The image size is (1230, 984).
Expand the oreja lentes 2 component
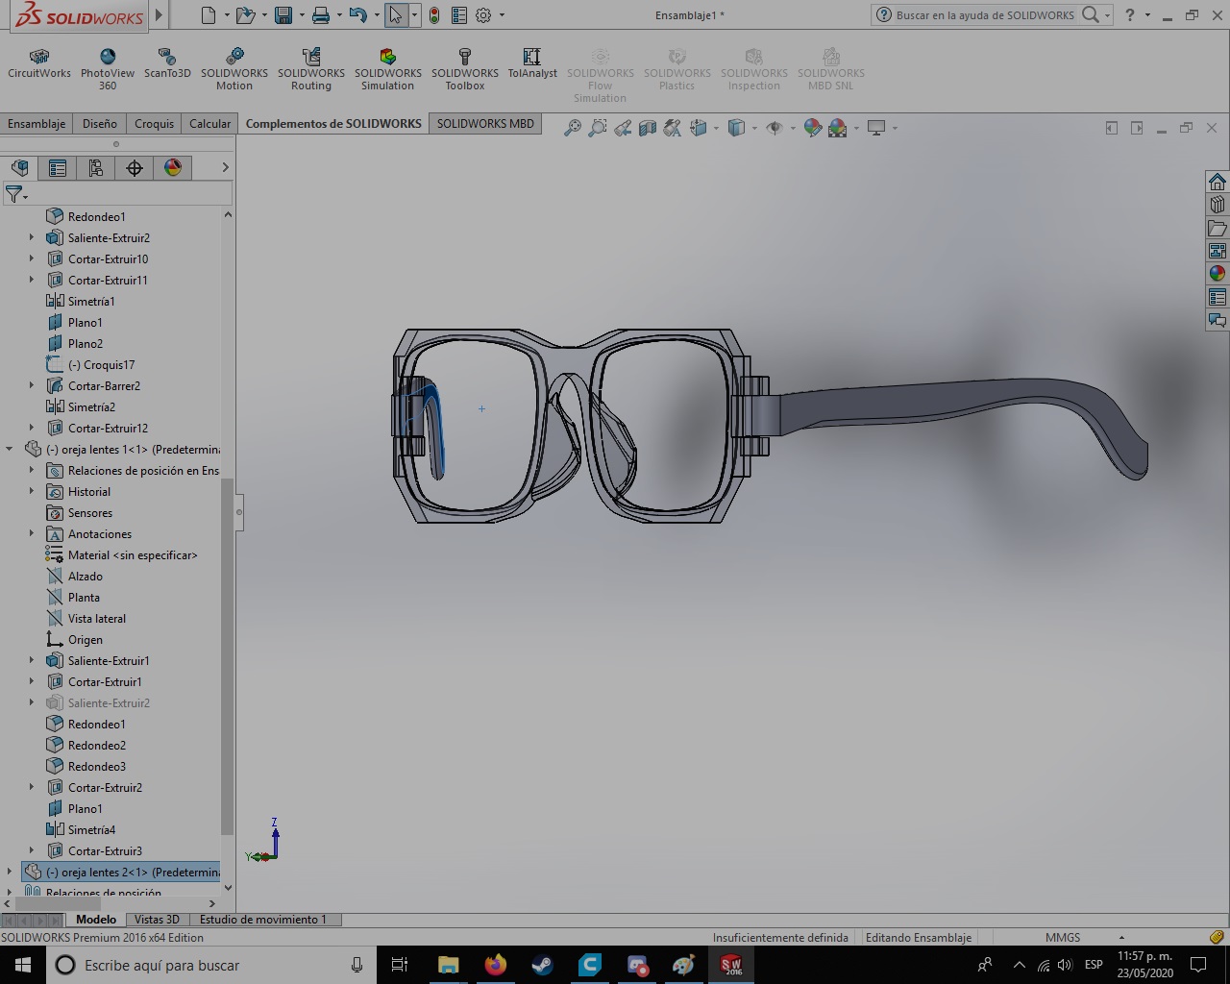[x=10, y=873]
